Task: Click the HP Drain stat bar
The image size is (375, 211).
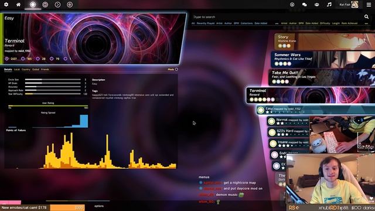Action: (x=53, y=83)
